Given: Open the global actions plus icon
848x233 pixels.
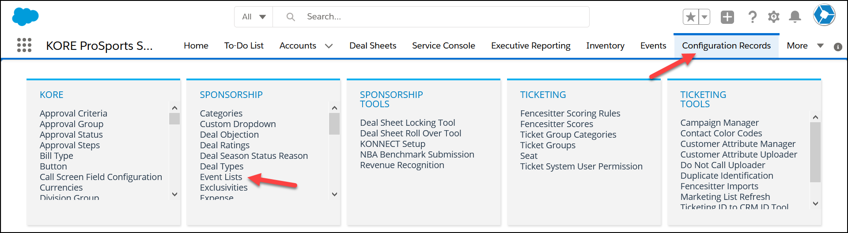Looking at the screenshot, I should pos(727,17).
